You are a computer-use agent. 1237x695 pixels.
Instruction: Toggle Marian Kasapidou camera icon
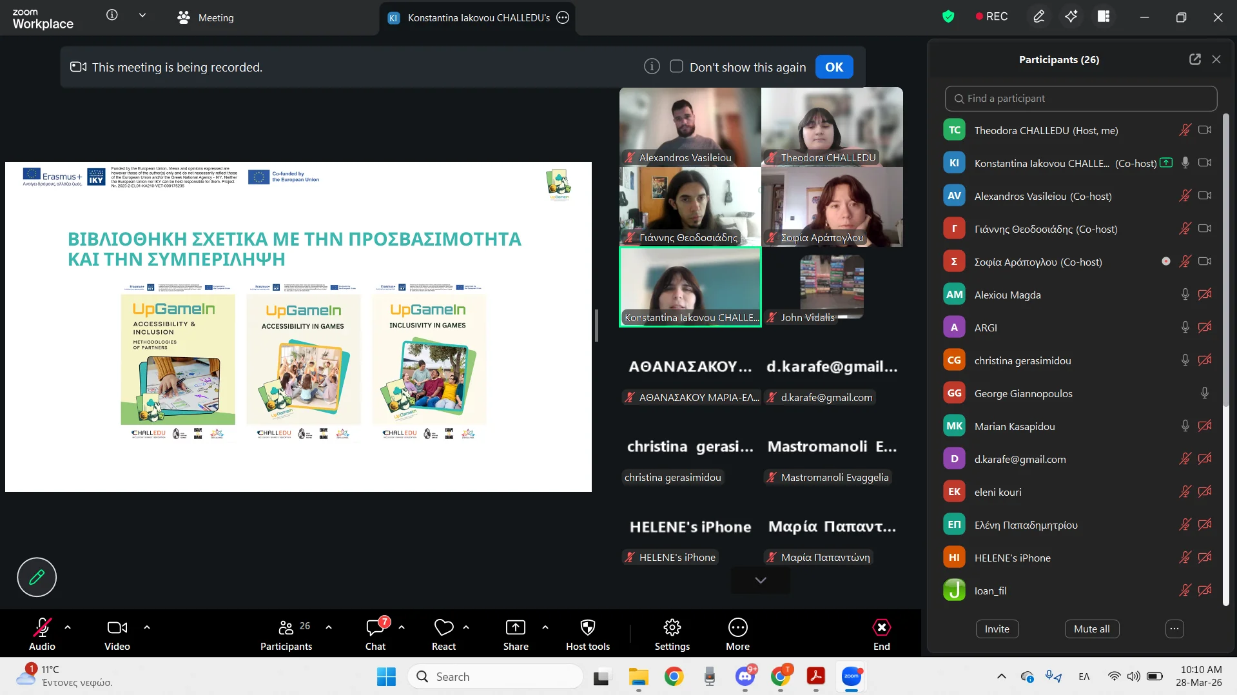tap(1205, 426)
